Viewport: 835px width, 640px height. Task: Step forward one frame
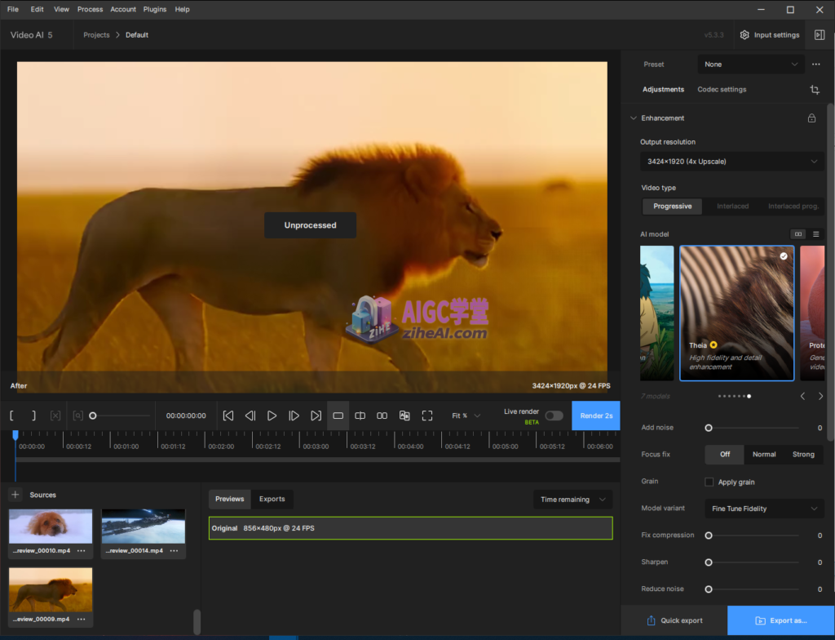[294, 416]
